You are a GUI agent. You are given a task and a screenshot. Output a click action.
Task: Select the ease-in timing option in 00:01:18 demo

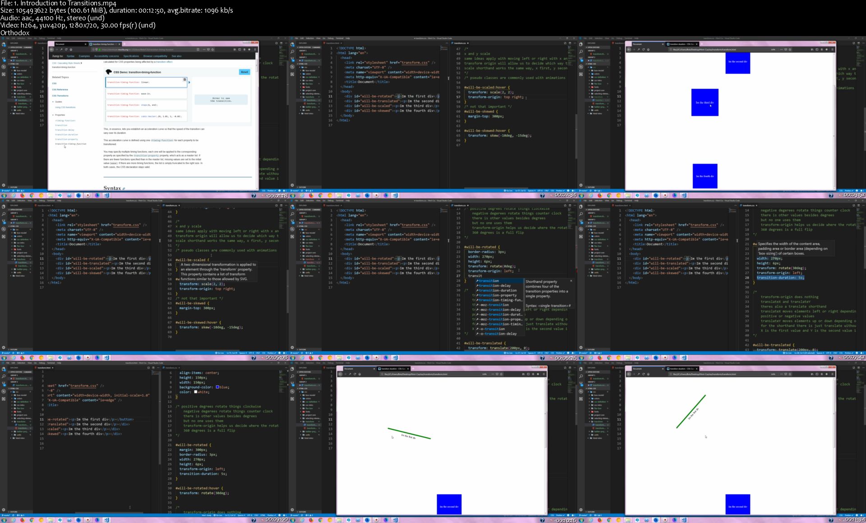(x=146, y=94)
